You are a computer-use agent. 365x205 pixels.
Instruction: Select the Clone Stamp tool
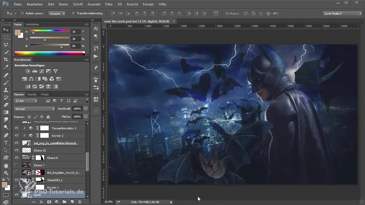[x=6, y=90]
